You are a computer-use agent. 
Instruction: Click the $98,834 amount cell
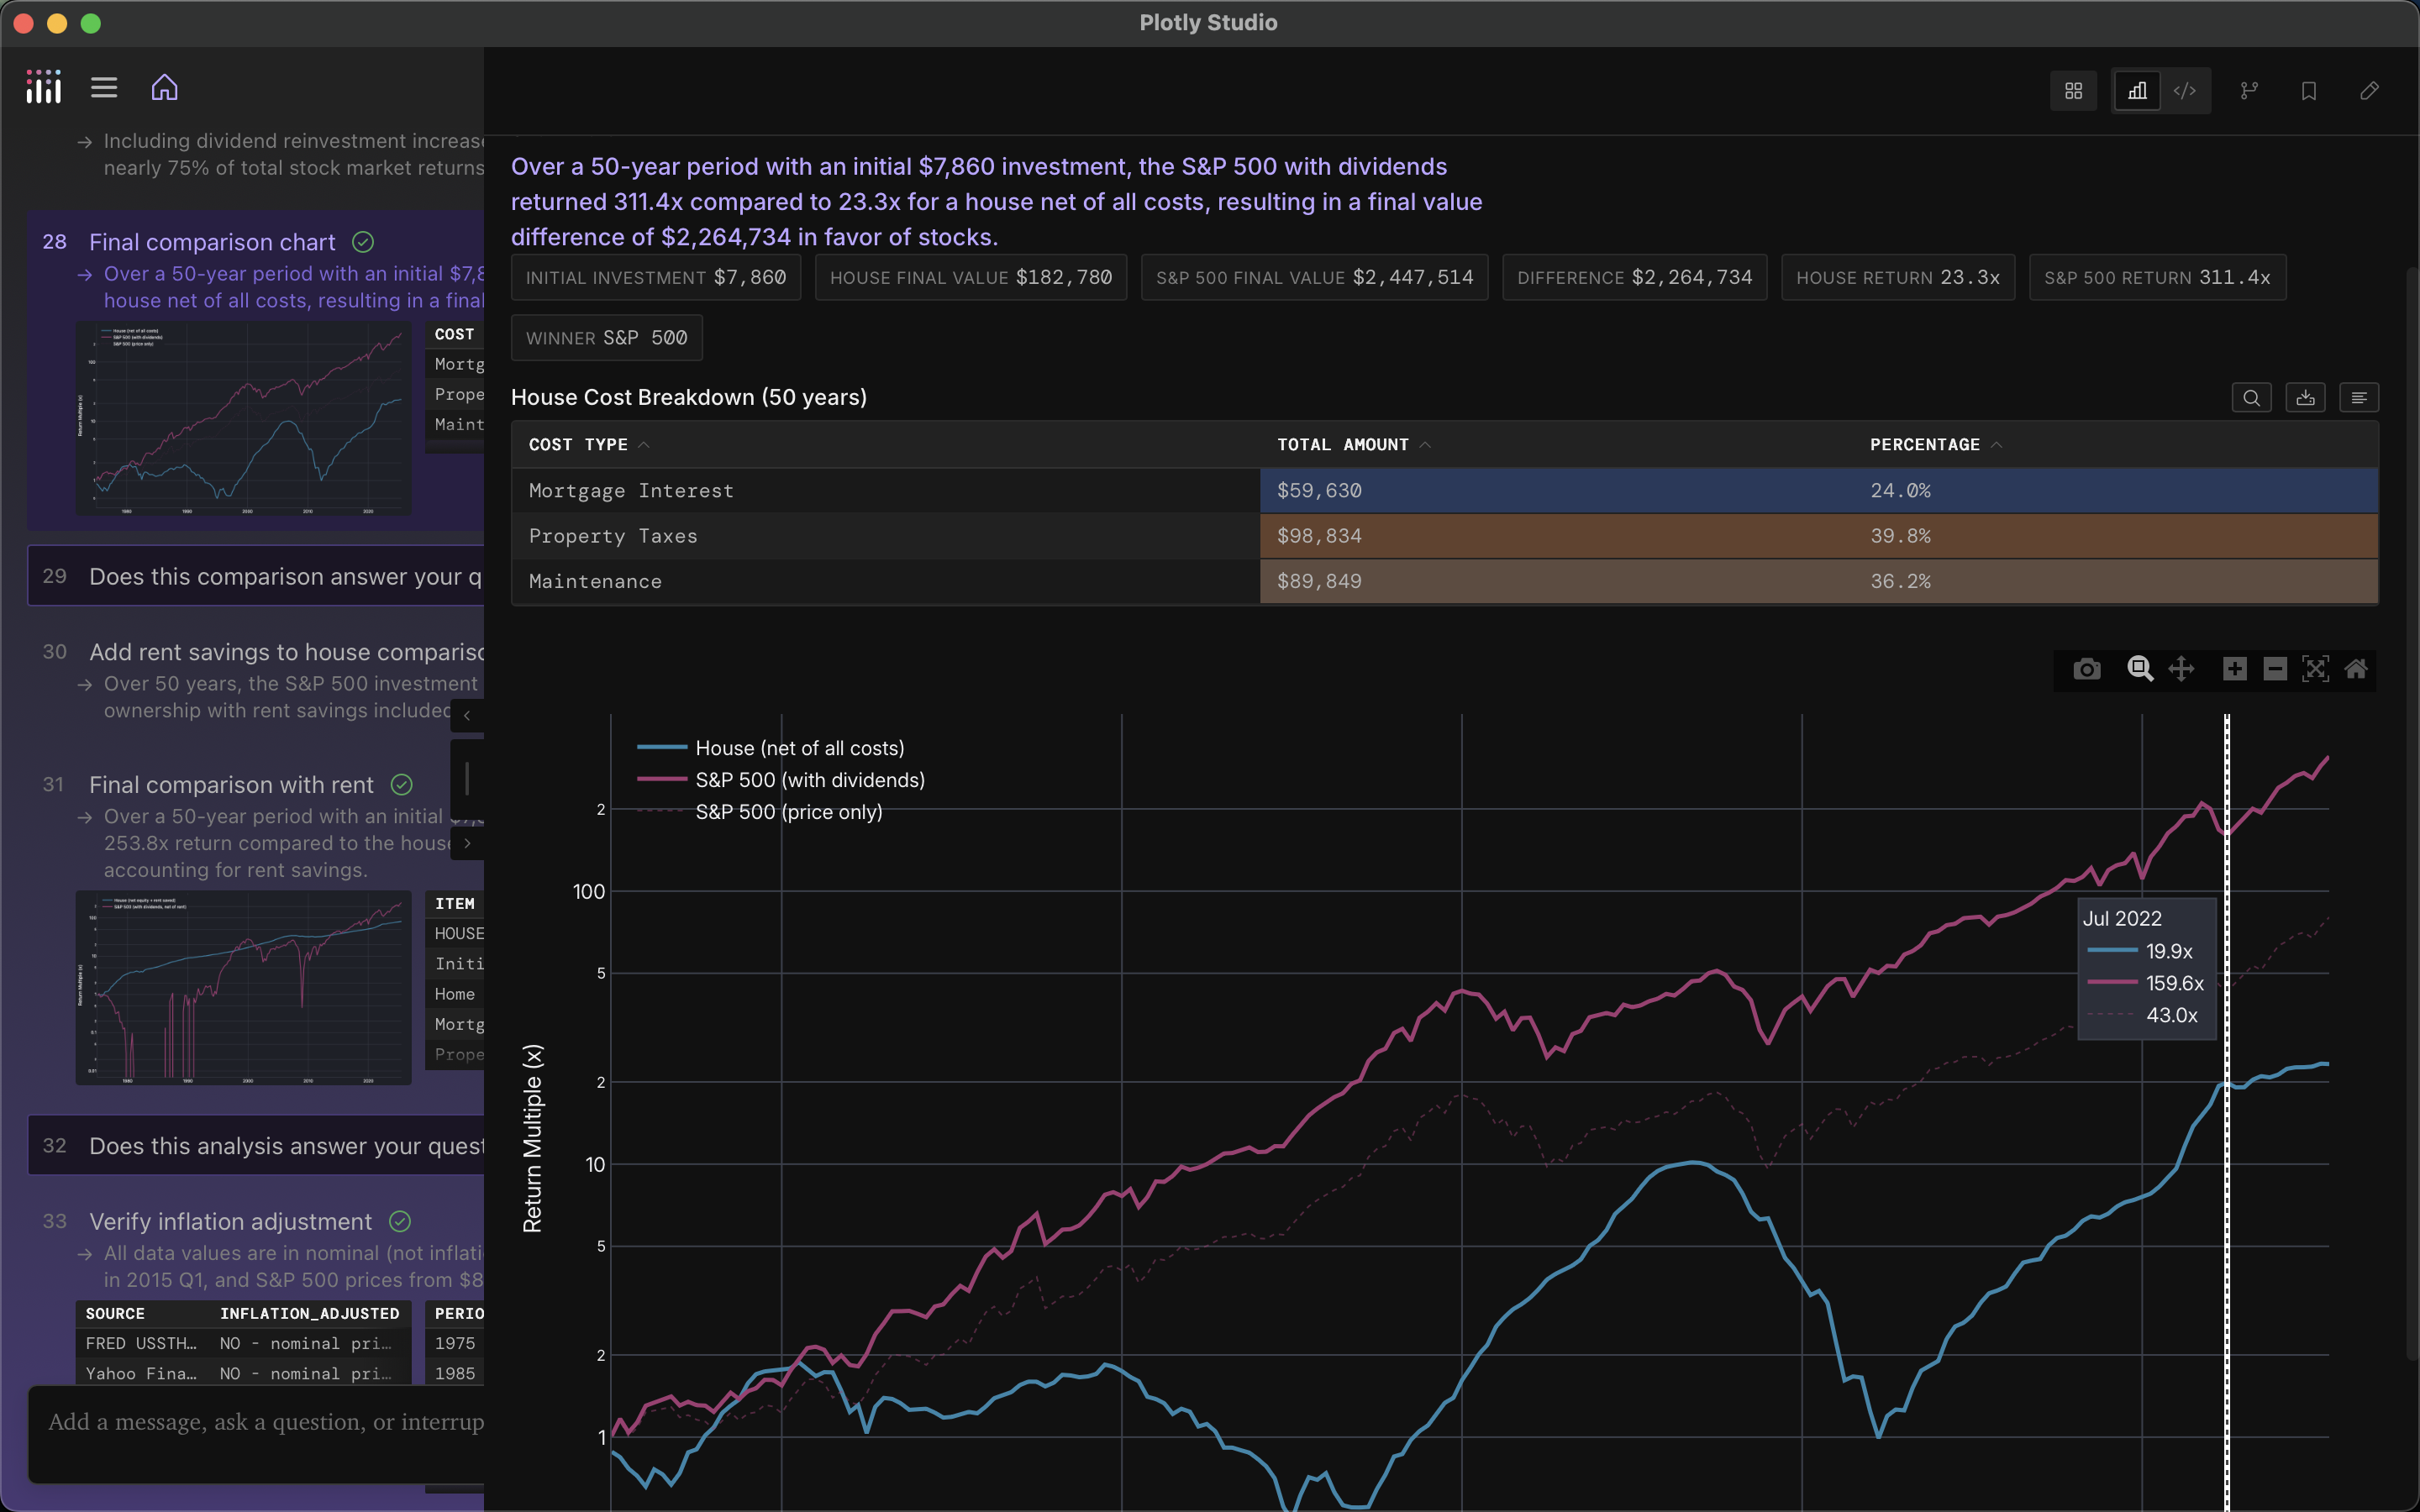[1556, 536]
